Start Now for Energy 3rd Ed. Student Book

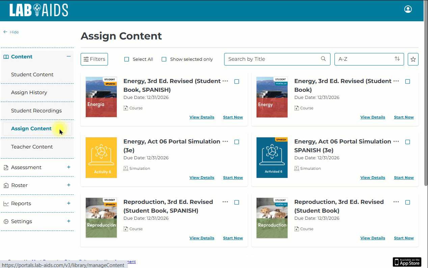point(404,117)
